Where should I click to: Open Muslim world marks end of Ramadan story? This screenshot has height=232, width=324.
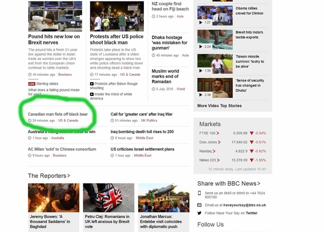pos(165,76)
